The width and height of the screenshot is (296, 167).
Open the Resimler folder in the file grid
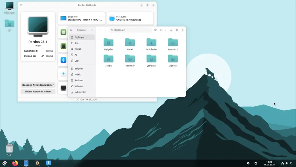[x=130, y=60]
